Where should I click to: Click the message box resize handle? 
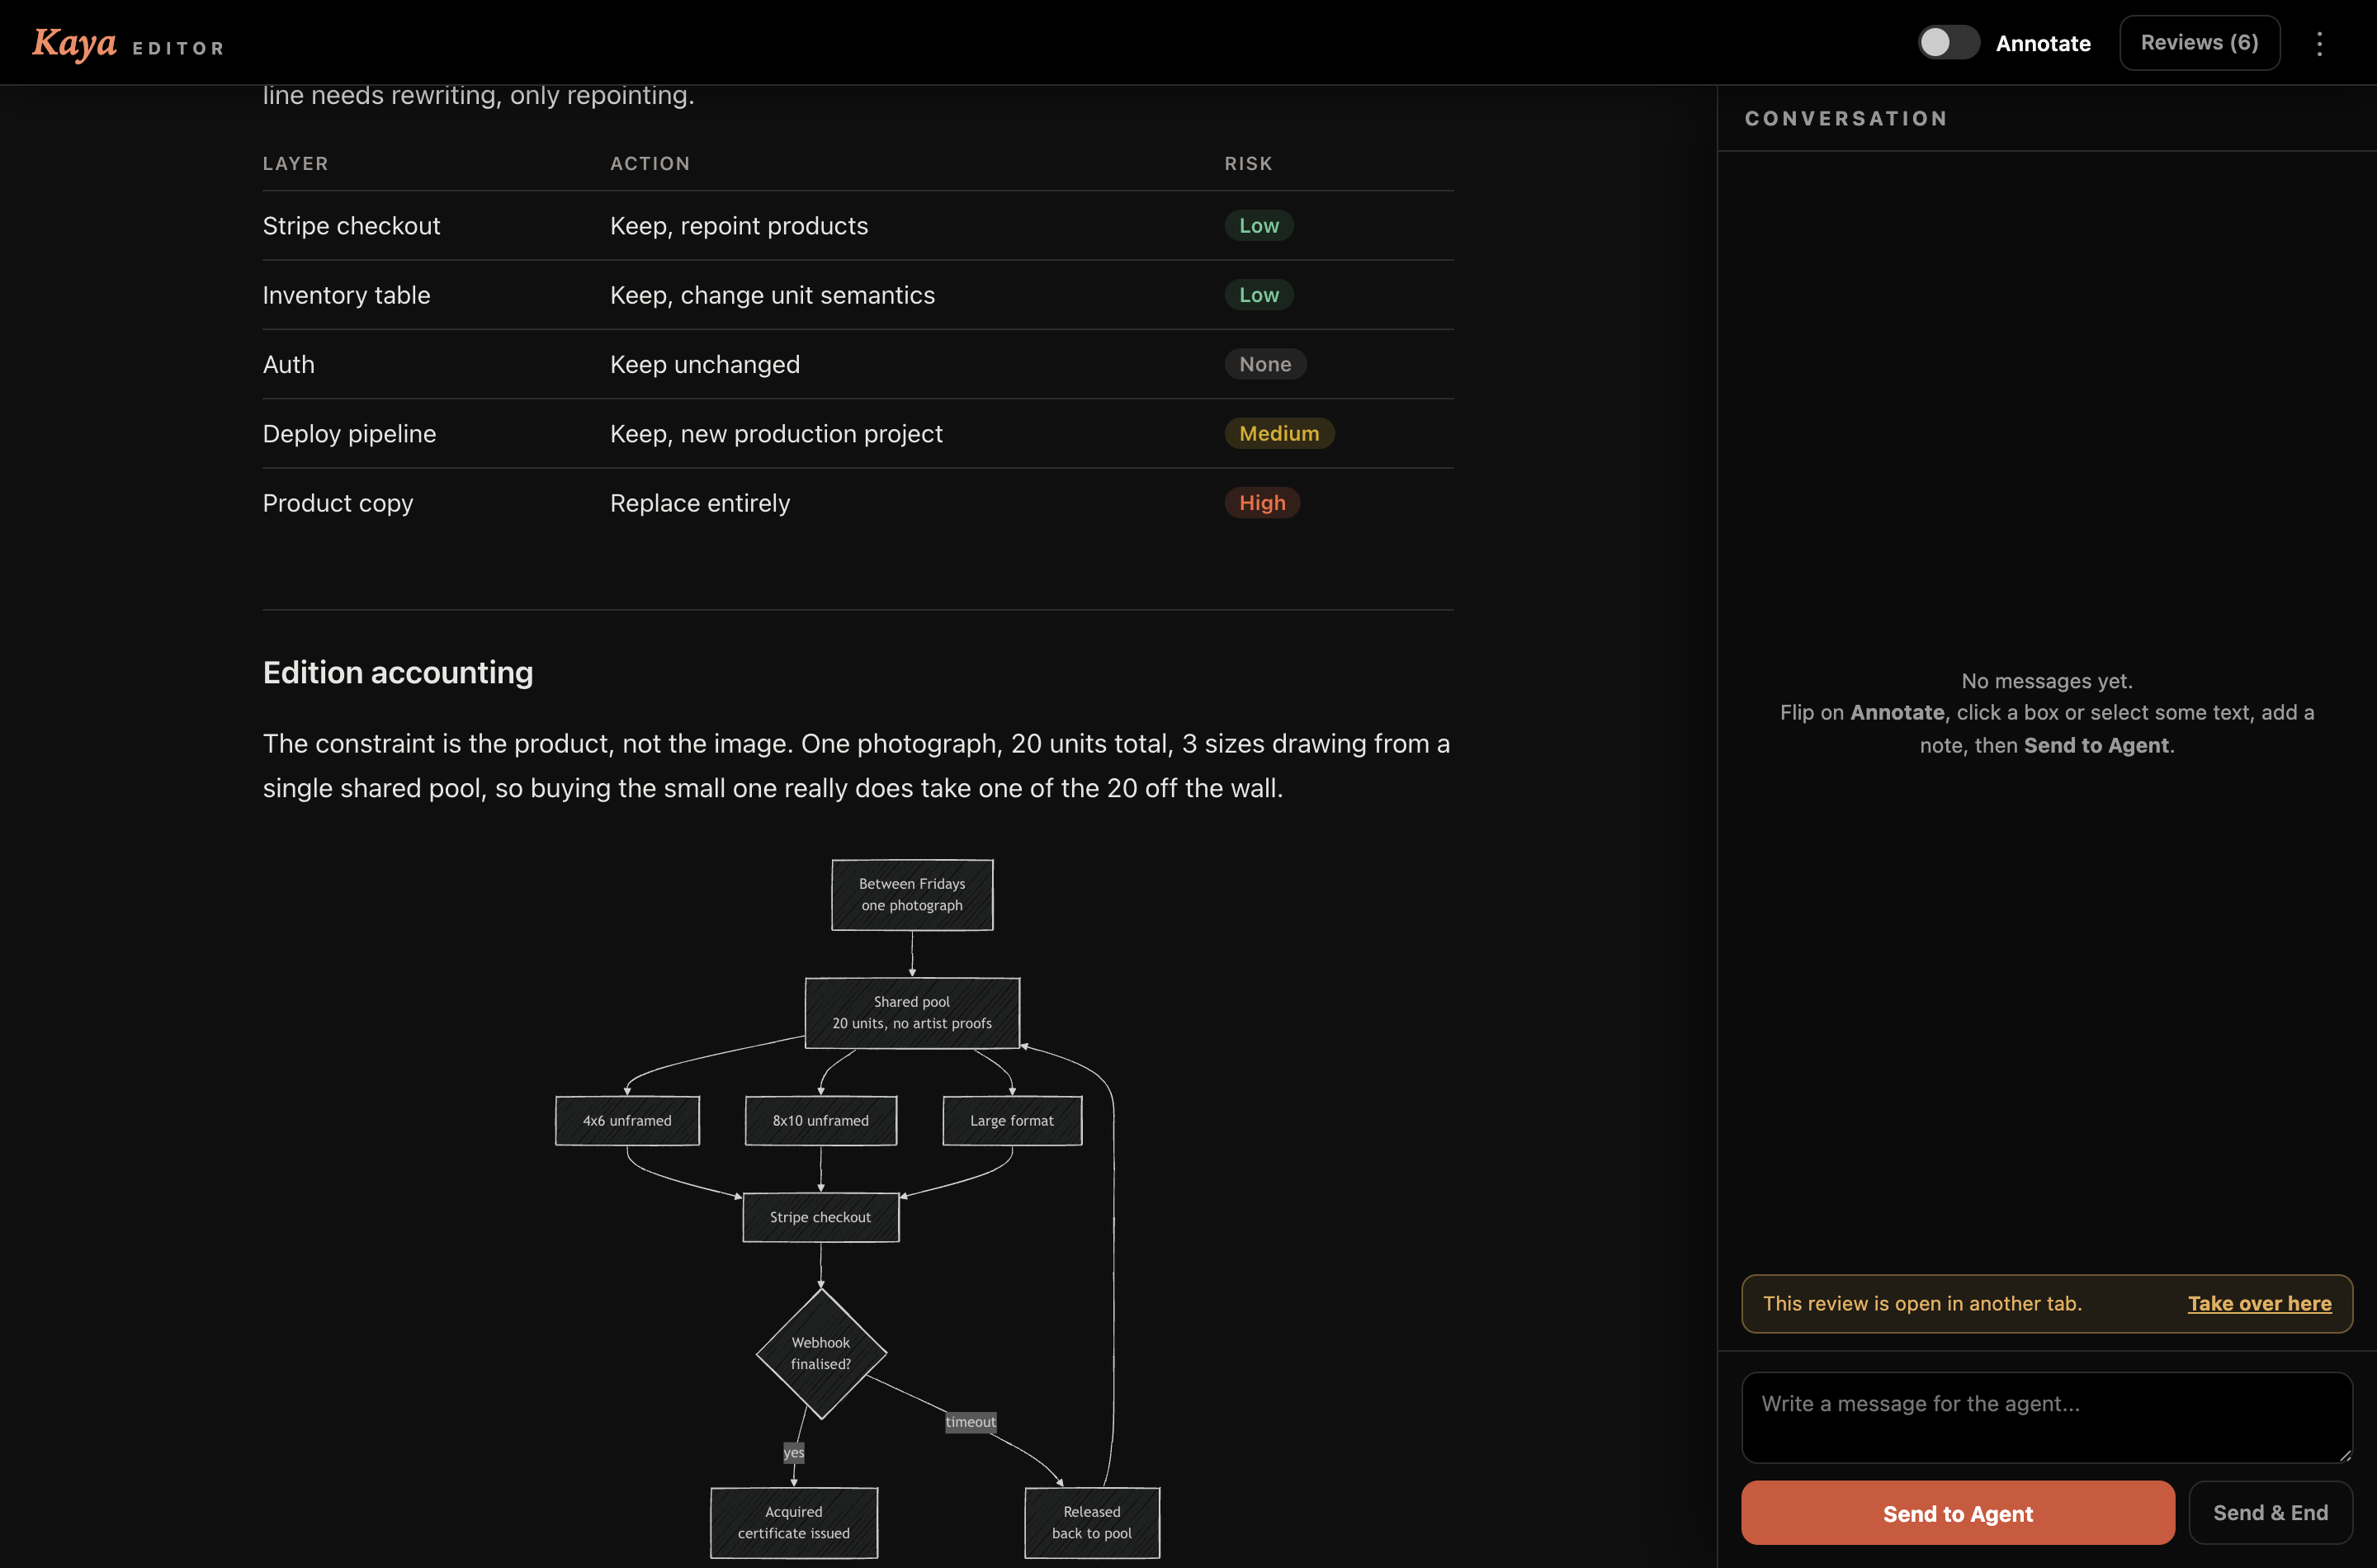click(x=2344, y=1455)
